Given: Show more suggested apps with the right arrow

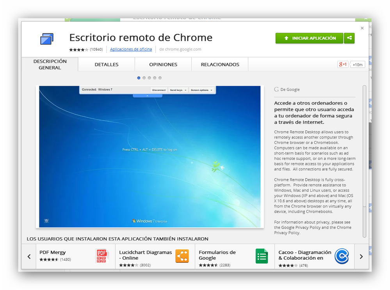Looking at the screenshot, I should (x=361, y=256).
